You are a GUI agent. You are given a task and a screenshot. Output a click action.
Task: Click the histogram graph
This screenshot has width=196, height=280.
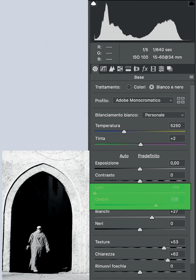point(142,22)
